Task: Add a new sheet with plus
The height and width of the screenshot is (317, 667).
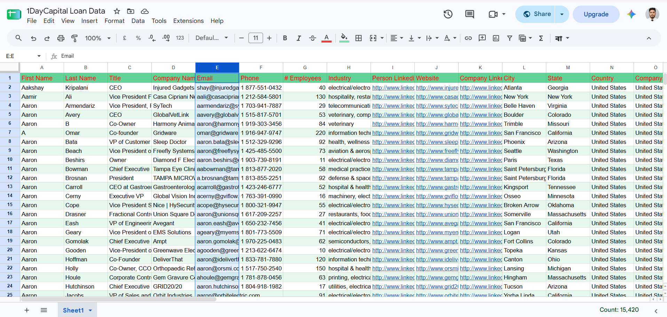Action: coord(27,310)
